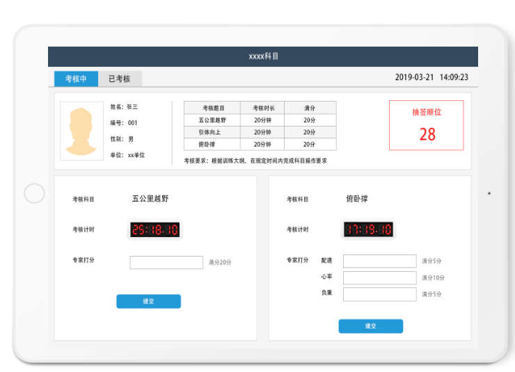Submit the 五公里越野 score with 提交
Viewport: 515px width, 372px height.
tap(148, 301)
